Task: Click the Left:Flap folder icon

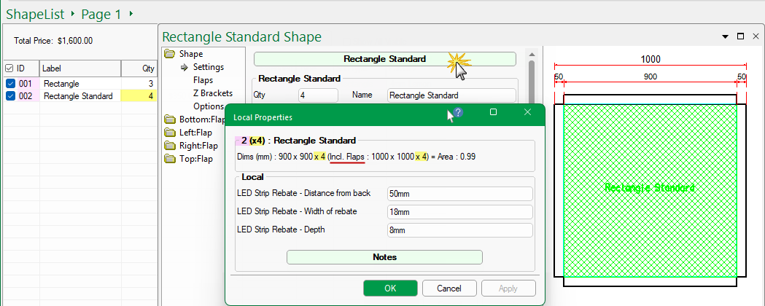Action: click(171, 133)
